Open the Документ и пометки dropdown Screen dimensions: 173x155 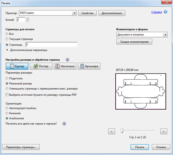[x=165, y=35]
